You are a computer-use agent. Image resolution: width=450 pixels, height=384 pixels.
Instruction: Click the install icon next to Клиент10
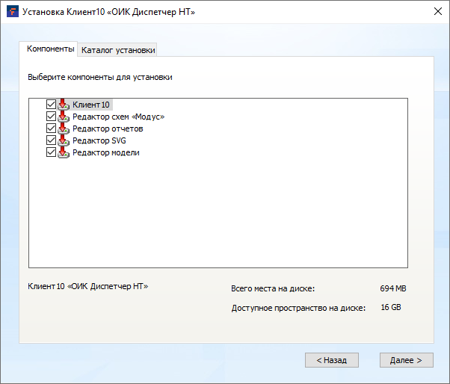point(64,105)
